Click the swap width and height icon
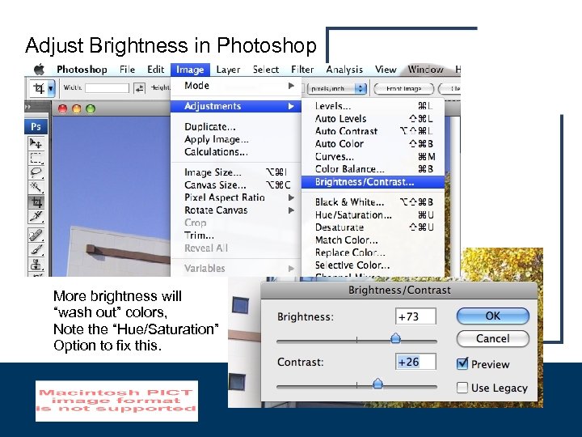Image resolution: width=582 pixels, height=437 pixels. coord(139,88)
